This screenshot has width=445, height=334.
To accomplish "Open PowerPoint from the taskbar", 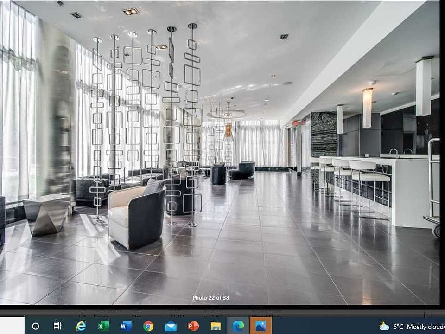I will click(x=193, y=326).
